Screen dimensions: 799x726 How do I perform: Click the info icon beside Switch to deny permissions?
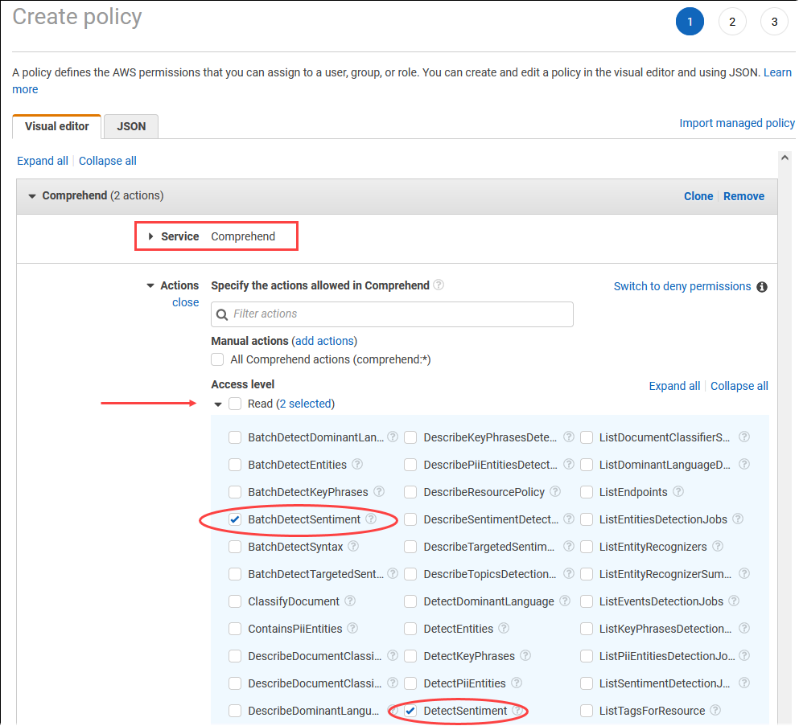point(761,286)
